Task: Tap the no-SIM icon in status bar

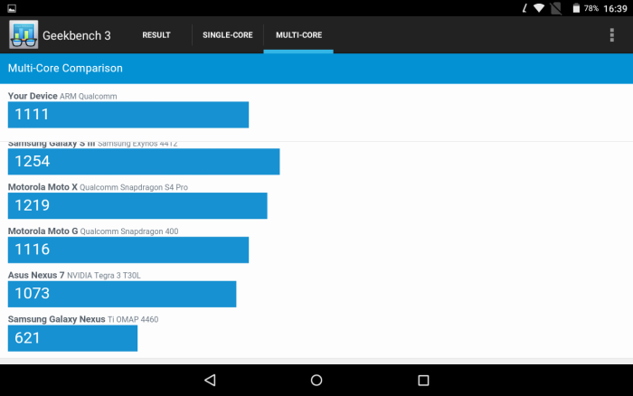Action: tap(556, 8)
